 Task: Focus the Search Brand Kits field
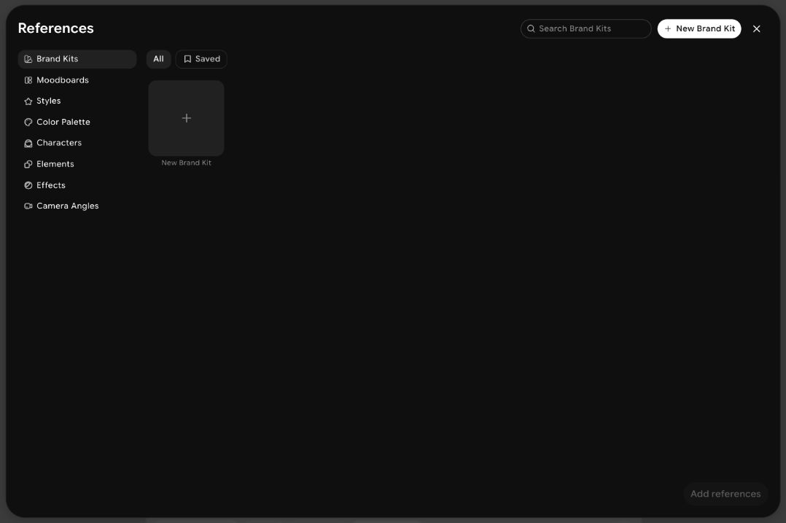585,28
